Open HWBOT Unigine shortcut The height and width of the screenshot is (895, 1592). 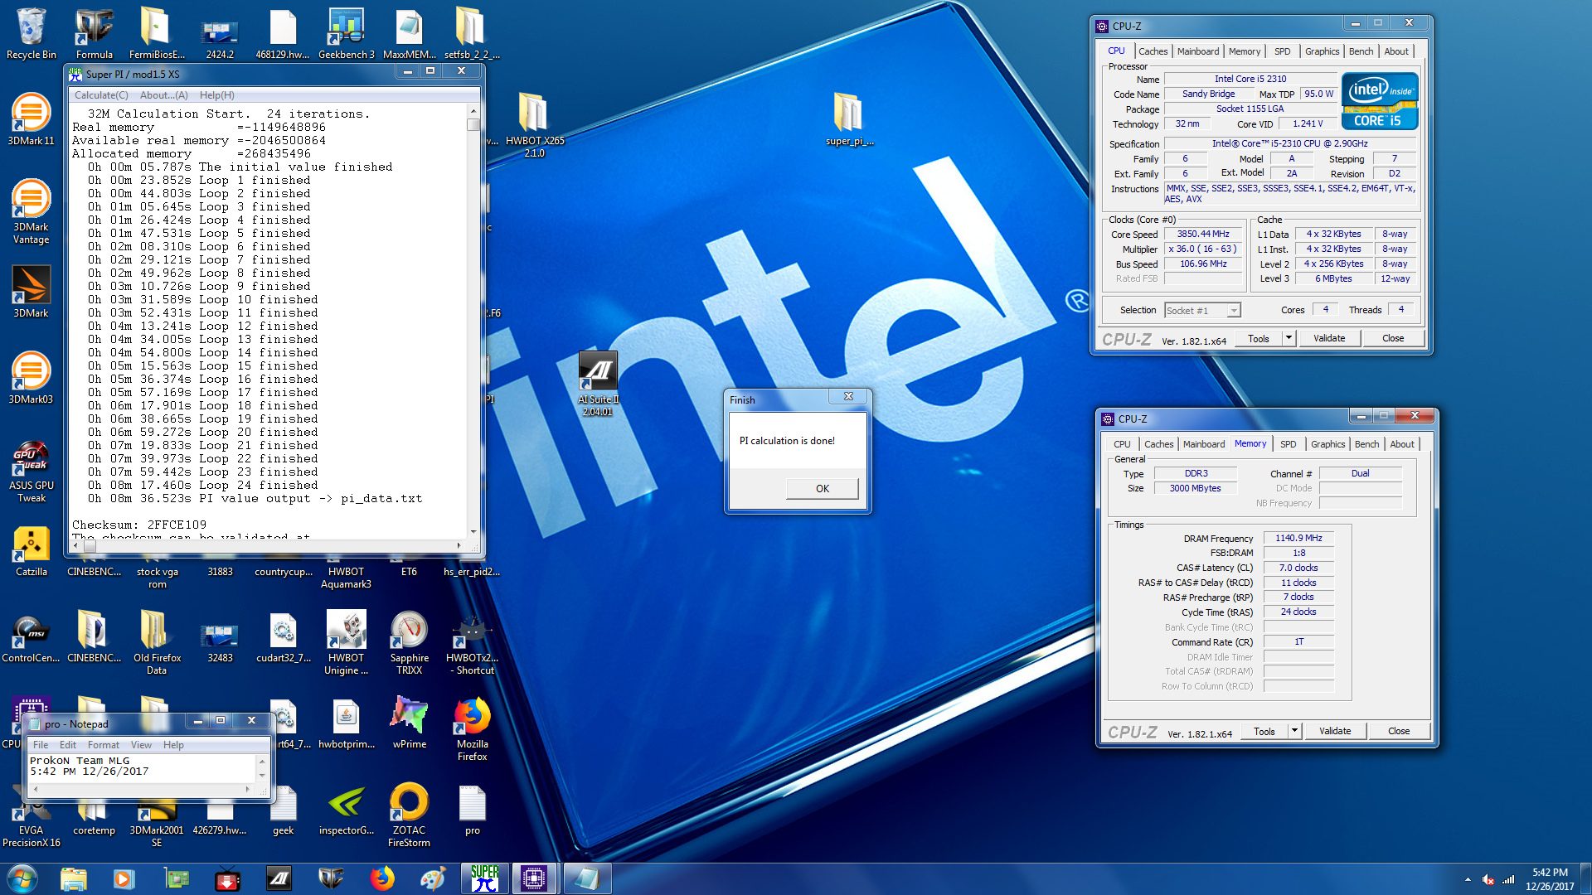click(x=346, y=642)
